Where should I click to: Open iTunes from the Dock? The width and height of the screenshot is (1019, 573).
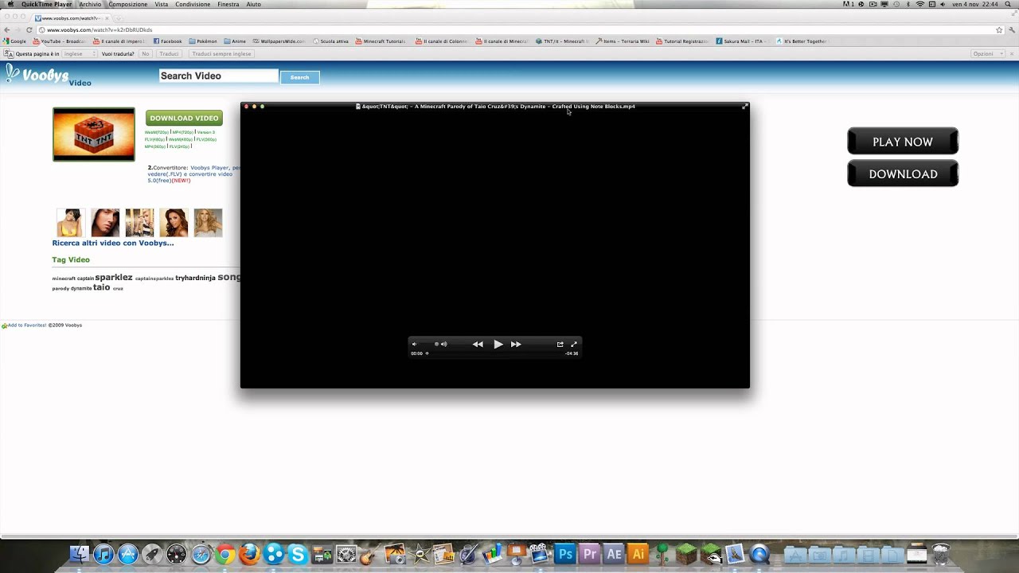coord(103,554)
